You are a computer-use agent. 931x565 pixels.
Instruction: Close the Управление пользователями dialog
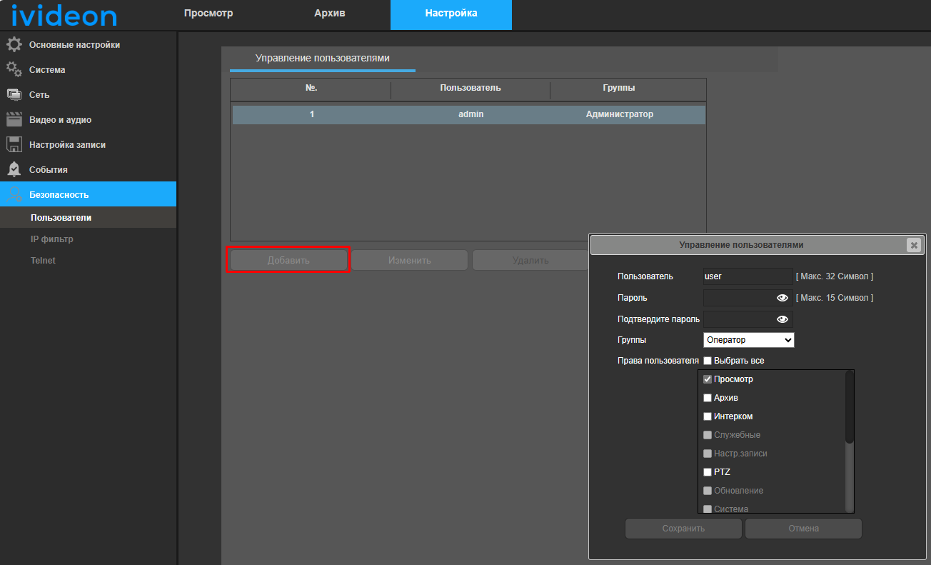click(x=913, y=245)
